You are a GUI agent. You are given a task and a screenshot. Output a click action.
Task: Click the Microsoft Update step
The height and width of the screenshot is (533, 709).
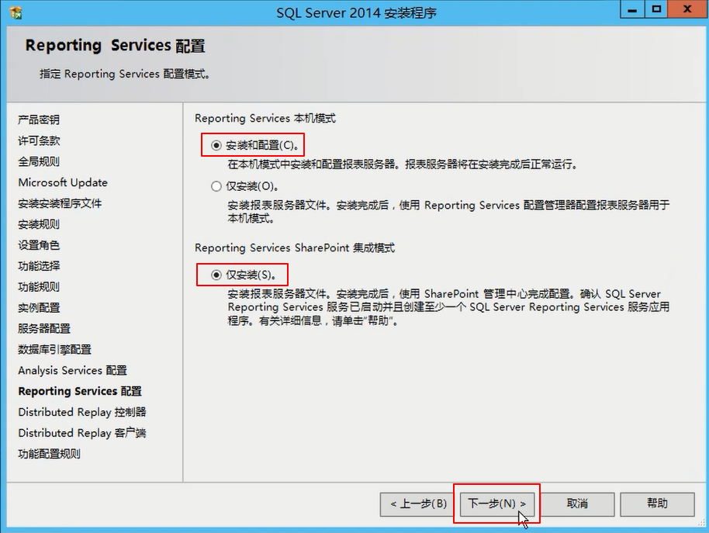tap(63, 182)
